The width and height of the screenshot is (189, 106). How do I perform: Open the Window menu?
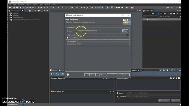(x=47, y=4)
